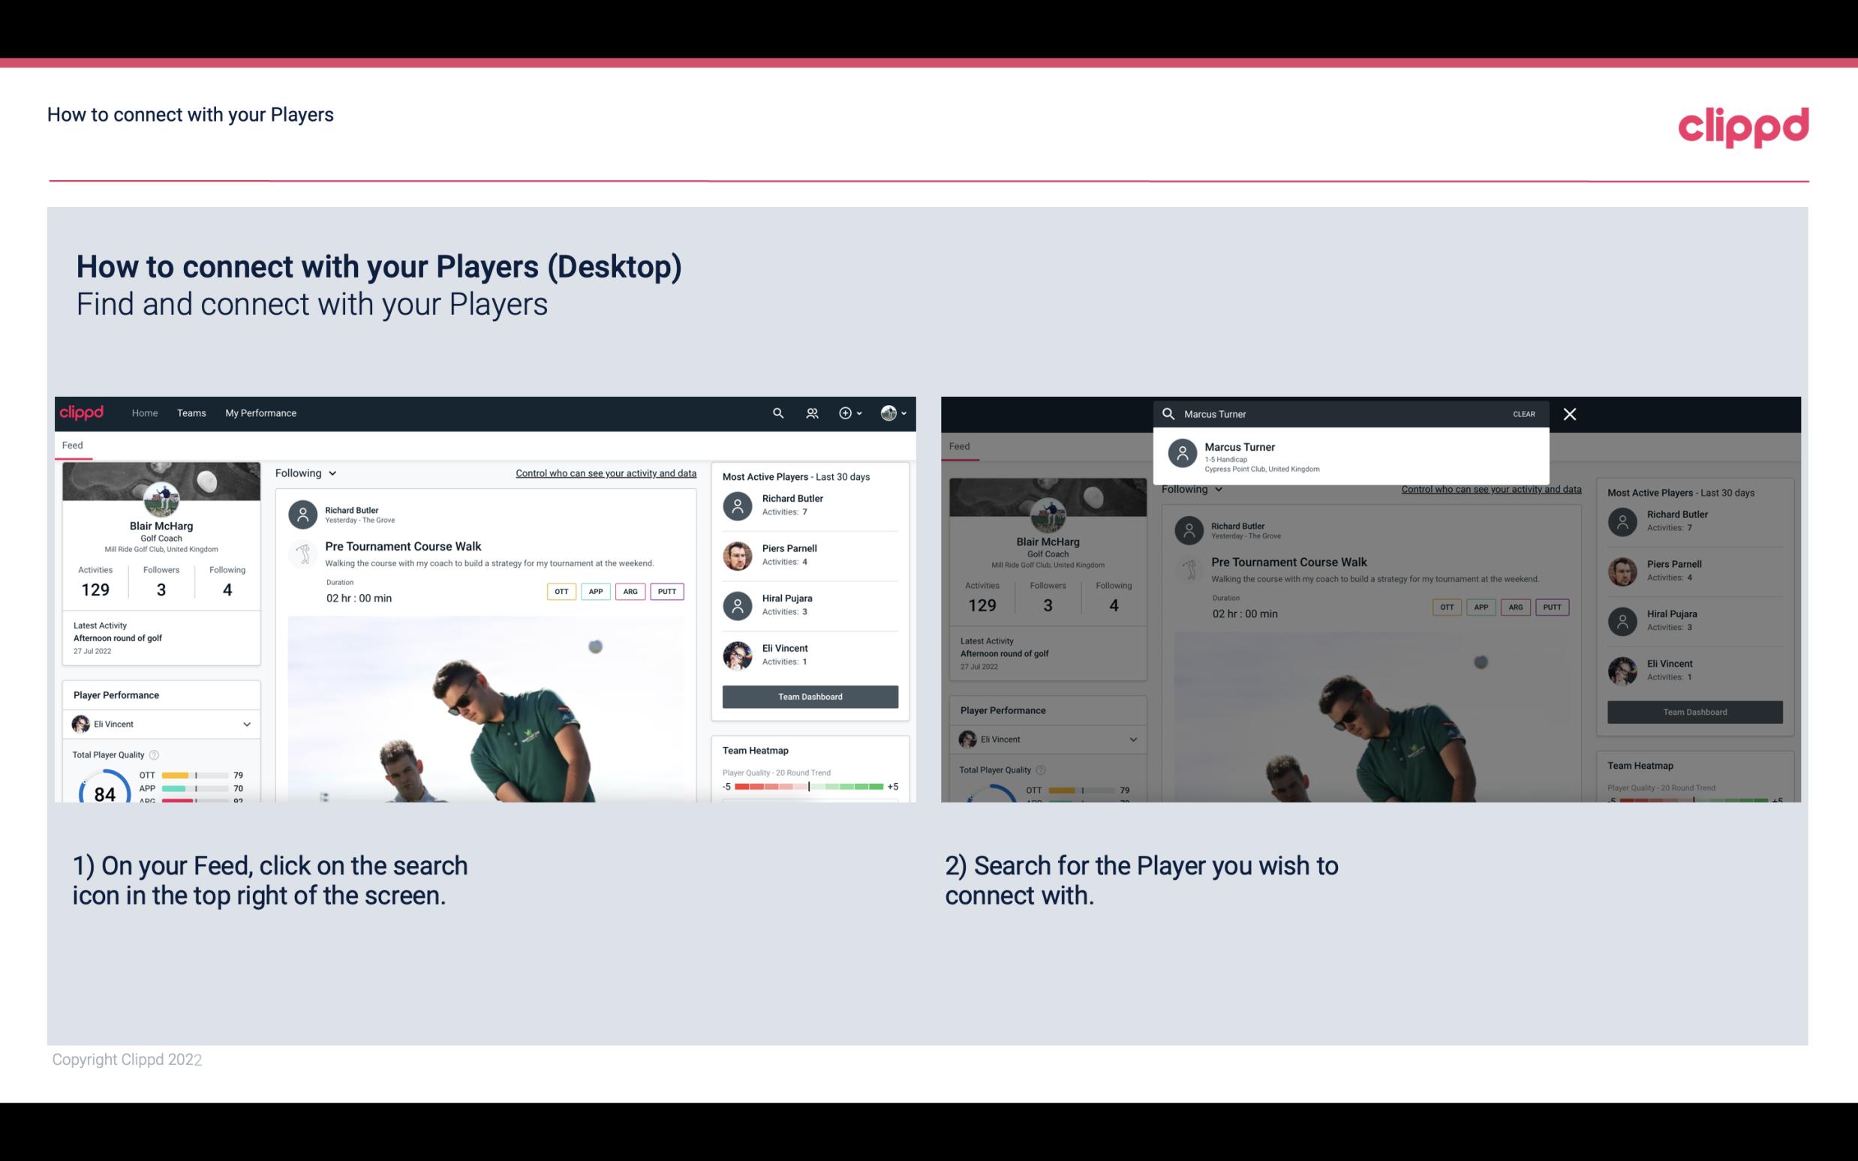Click the settings gear icon in navbar

click(846, 413)
